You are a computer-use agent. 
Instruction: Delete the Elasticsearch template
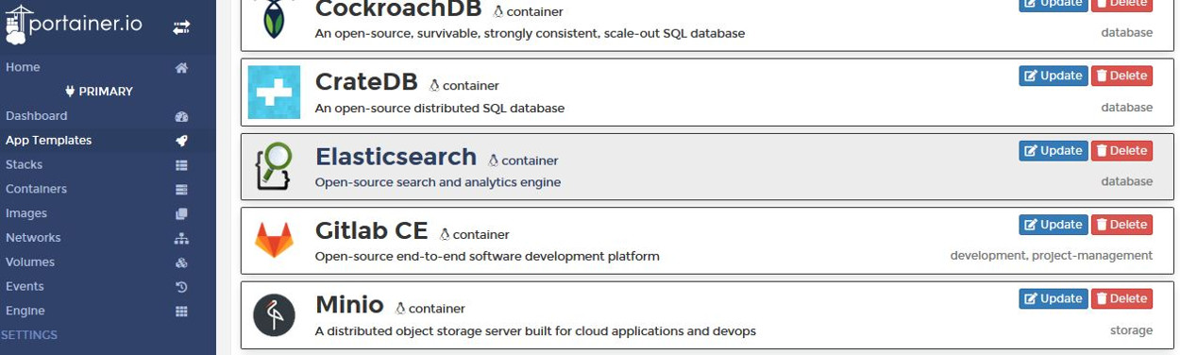point(1121,150)
